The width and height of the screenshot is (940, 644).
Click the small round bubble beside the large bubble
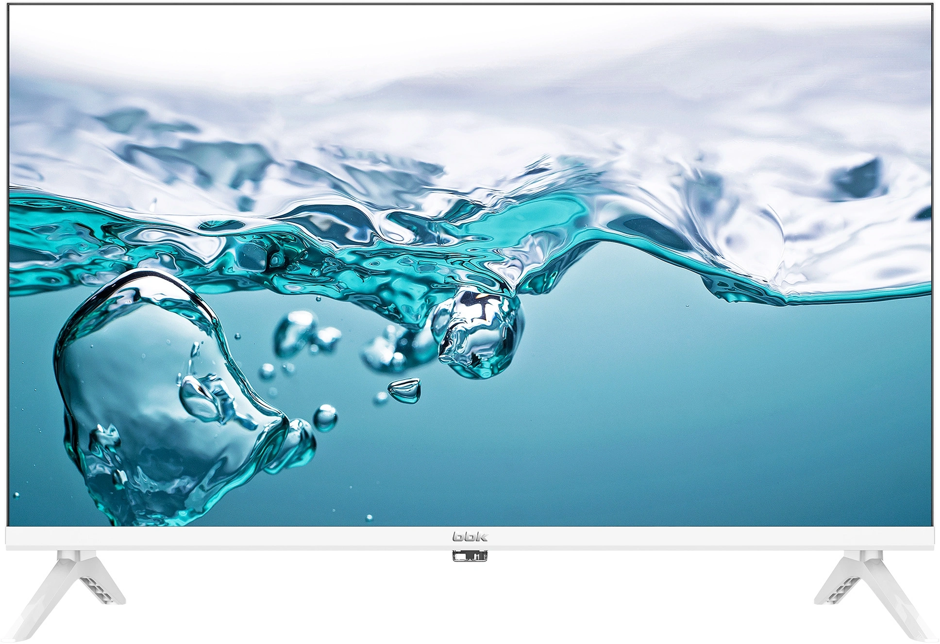(325, 417)
